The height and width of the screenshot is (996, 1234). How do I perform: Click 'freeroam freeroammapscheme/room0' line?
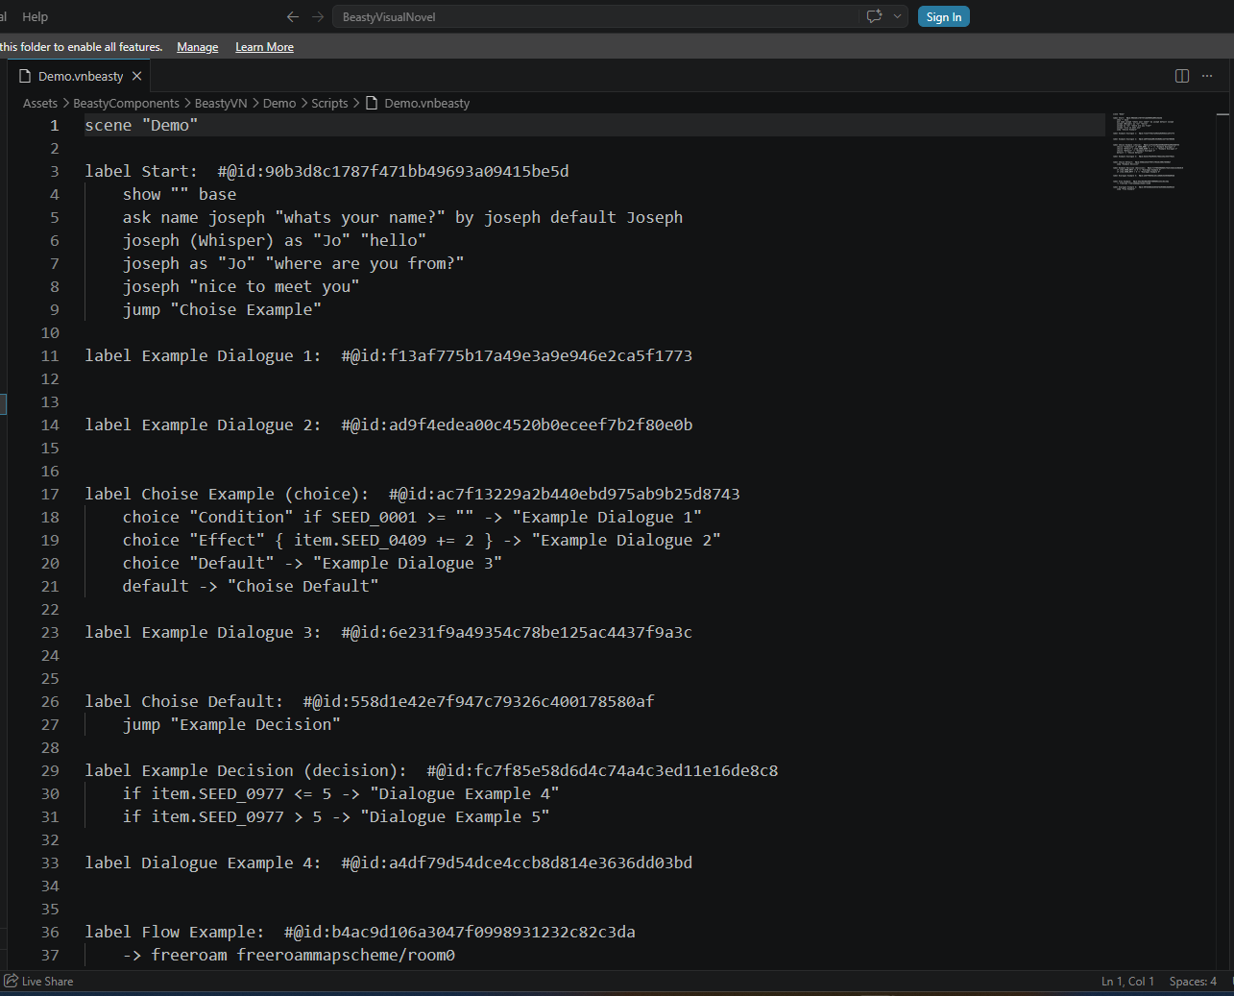(x=288, y=955)
